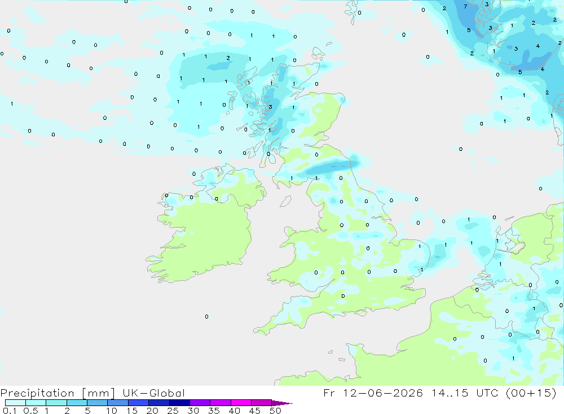Click the '(00+15)' forecast run label
The height and width of the screenshot is (414, 564).
coord(531,393)
